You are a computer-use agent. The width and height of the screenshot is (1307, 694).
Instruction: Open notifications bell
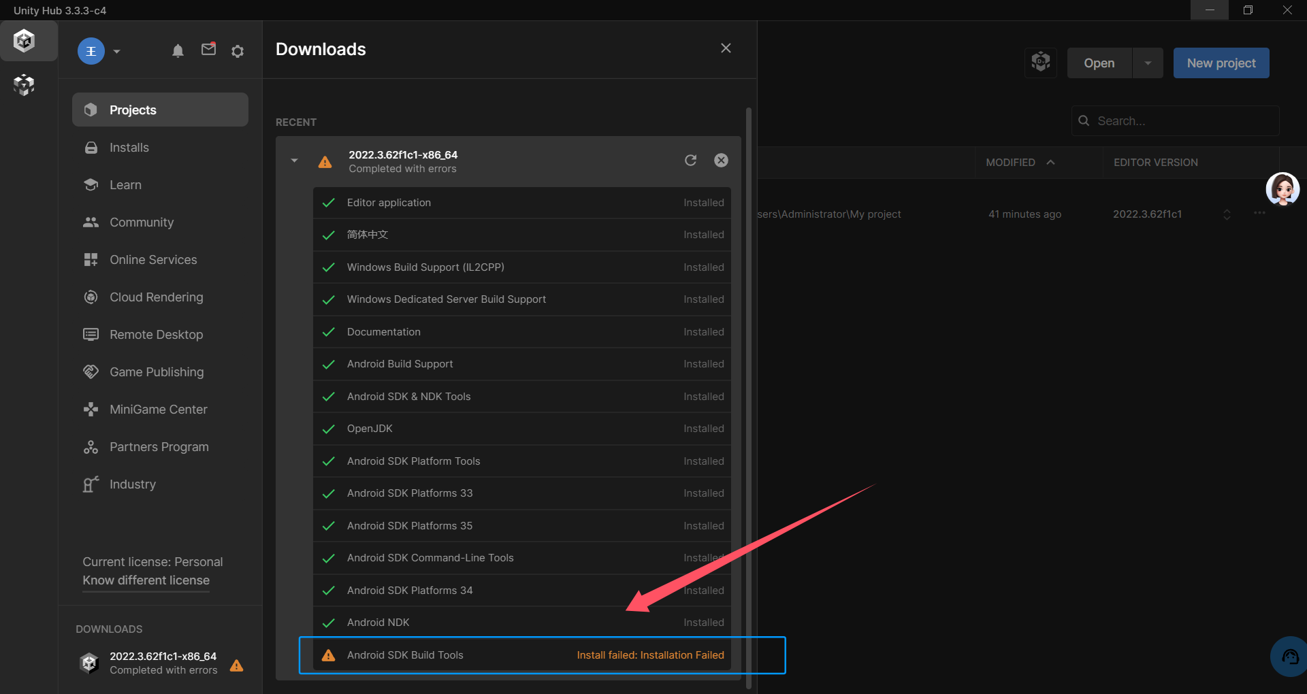[x=178, y=51]
